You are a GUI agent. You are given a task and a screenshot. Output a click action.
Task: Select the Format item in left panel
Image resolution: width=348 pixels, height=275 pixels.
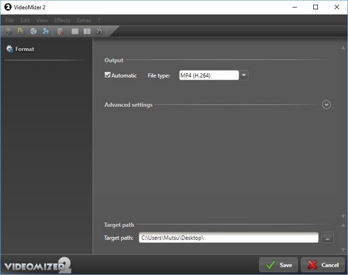tap(20, 49)
